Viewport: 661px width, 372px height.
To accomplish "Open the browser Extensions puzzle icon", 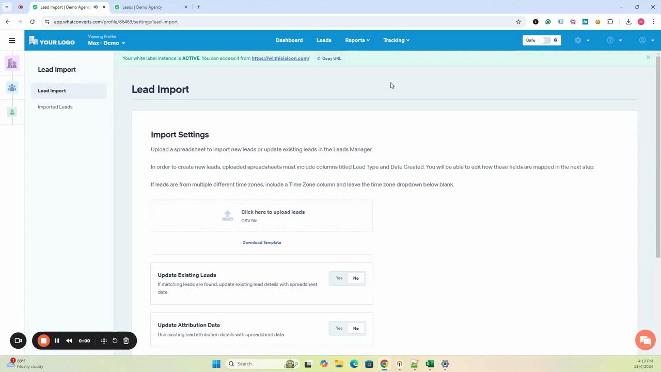I will tap(610, 22).
